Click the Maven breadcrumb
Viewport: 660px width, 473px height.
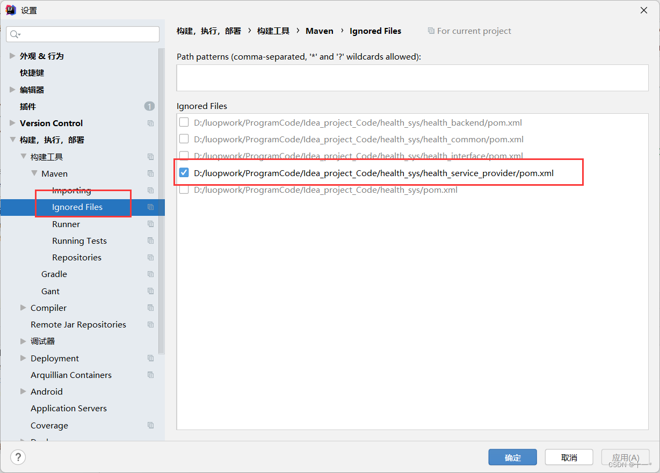coord(320,31)
